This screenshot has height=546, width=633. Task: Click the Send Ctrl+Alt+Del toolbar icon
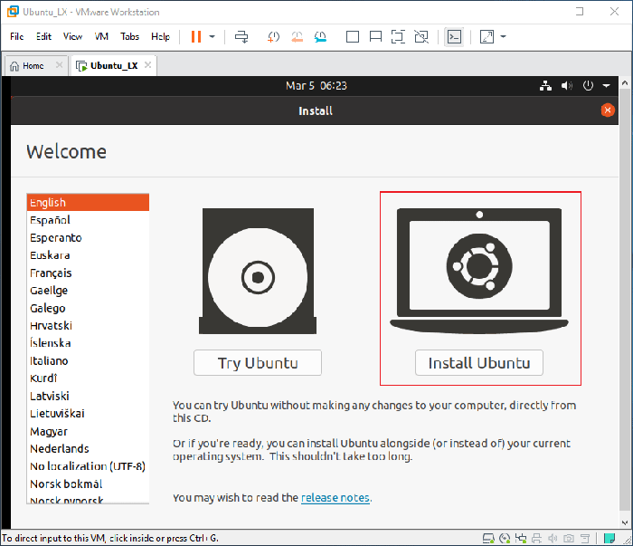click(x=241, y=37)
